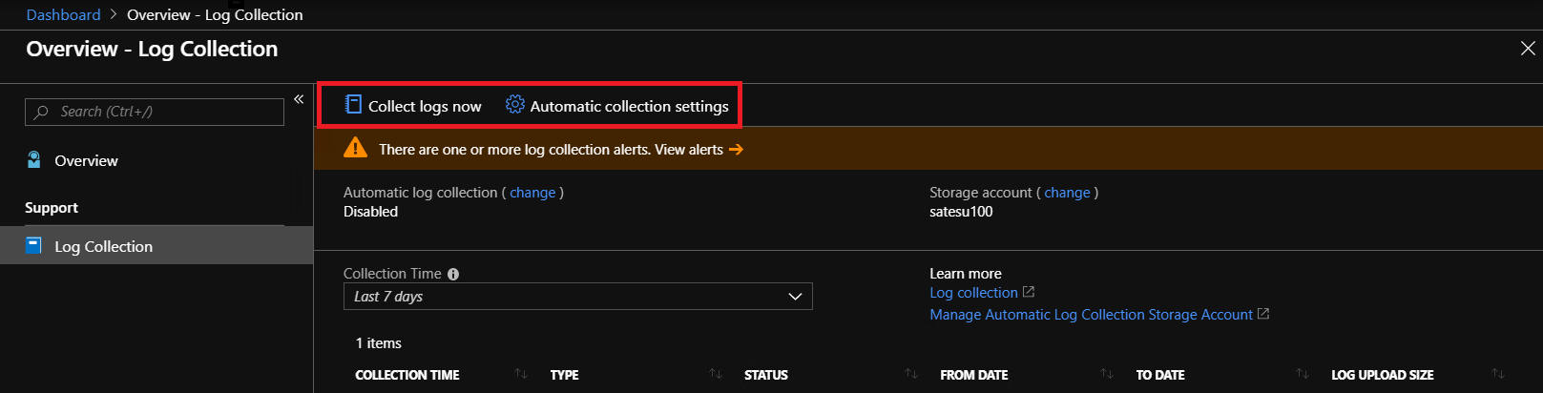
Task: Sort by Status column
Action: click(911, 374)
